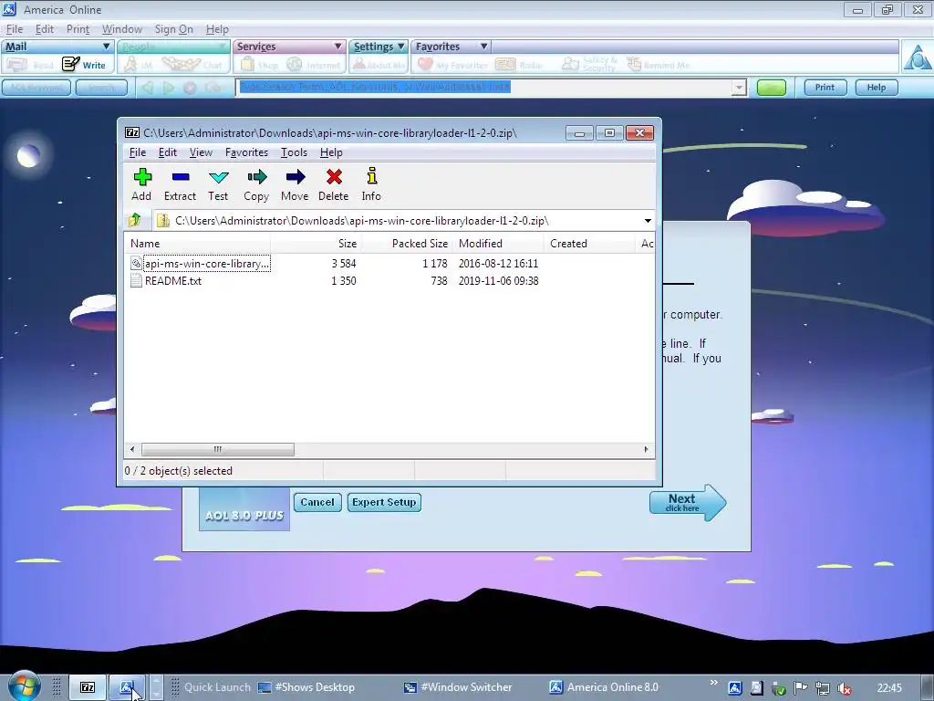Click Cancel in the AOL setup dialog
Image resolution: width=934 pixels, height=701 pixels.
pos(317,503)
